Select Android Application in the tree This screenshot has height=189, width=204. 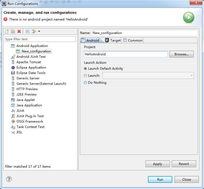tap(32, 46)
